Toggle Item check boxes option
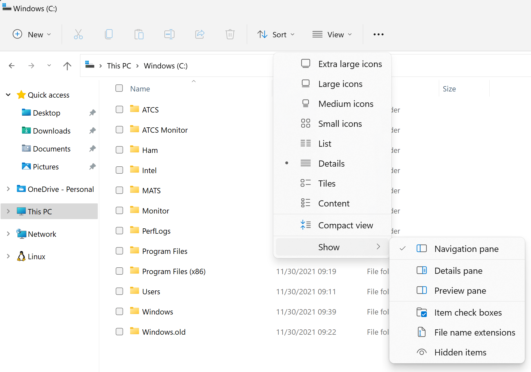Image resolution: width=531 pixels, height=372 pixels. point(457,313)
